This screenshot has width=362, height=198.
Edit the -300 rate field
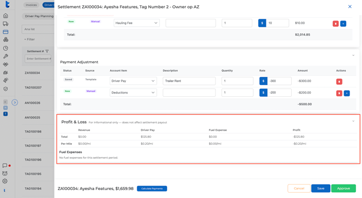point(279,81)
